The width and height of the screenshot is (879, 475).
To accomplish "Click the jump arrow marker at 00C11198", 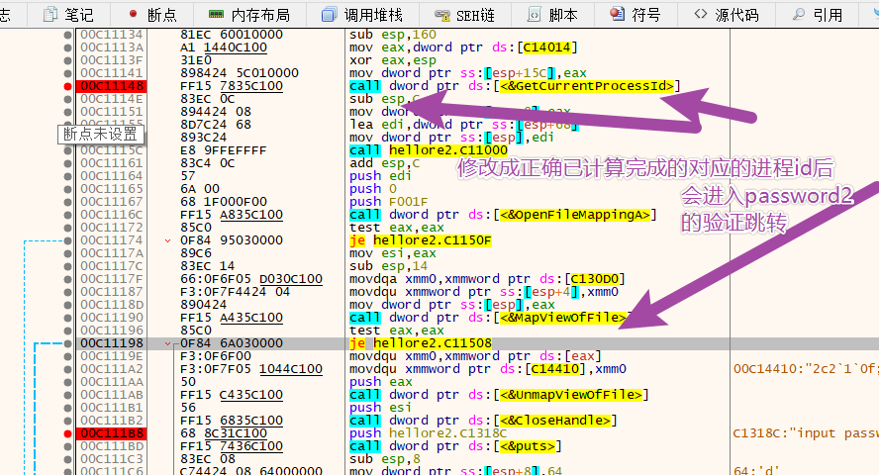I will [x=166, y=343].
